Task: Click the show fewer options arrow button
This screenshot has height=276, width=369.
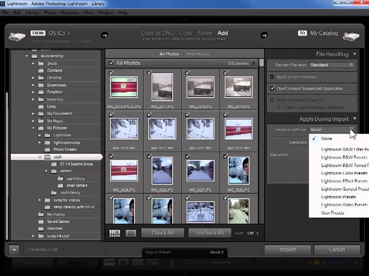Action: [14, 250]
